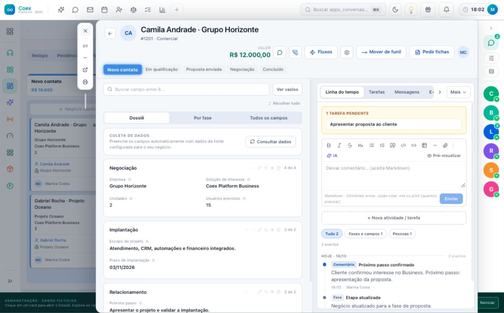Click Pedir fichas button
504x313 pixels.
tap(432, 52)
